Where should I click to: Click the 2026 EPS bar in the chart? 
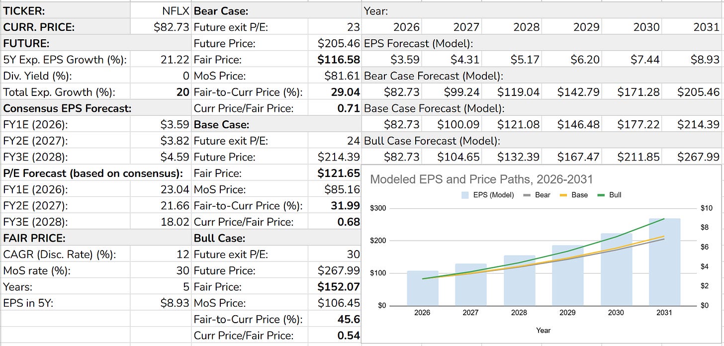click(x=423, y=288)
